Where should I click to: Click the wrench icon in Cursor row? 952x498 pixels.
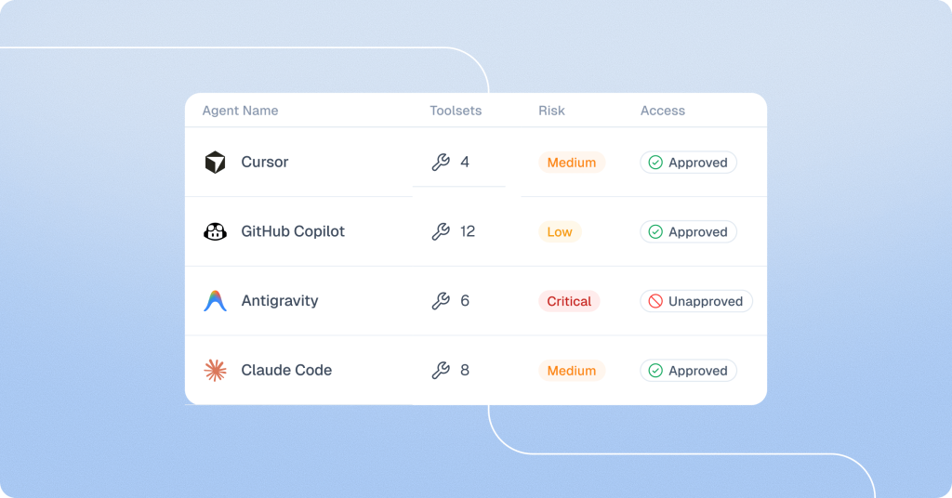(x=441, y=163)
